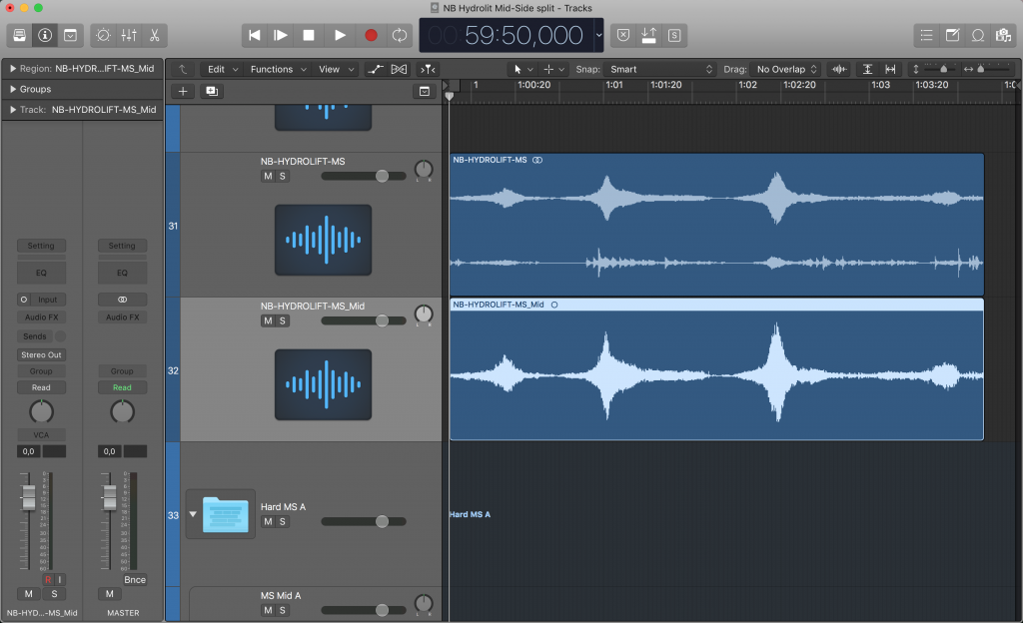The width and height of the screenshot is (1023, 623).
Task: Open the Library panel
Action: 19,35
